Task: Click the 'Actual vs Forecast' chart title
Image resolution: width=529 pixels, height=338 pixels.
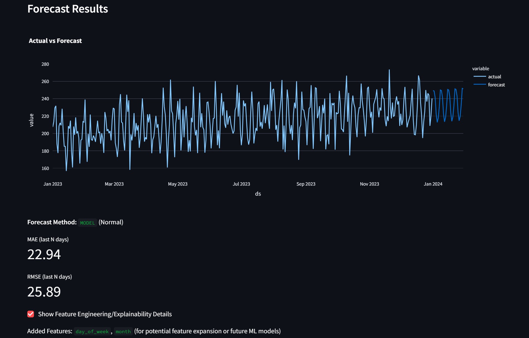Action: pos(55,41)
